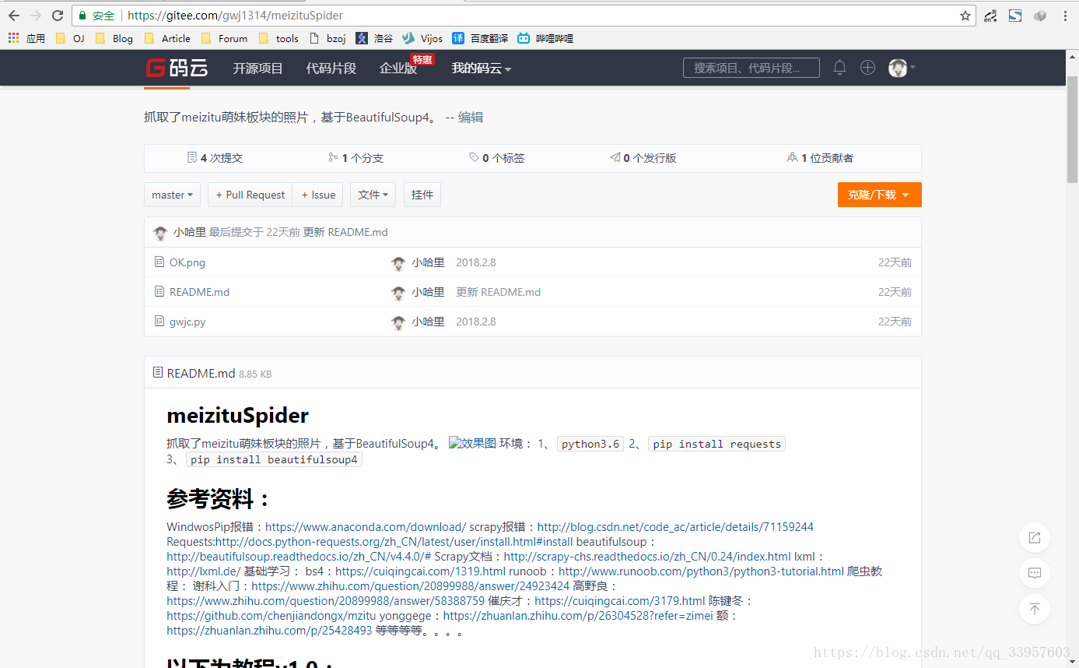Screen dimensions: 1079x668
Task: Click the 挂件 button
Action: coord(422,195)
